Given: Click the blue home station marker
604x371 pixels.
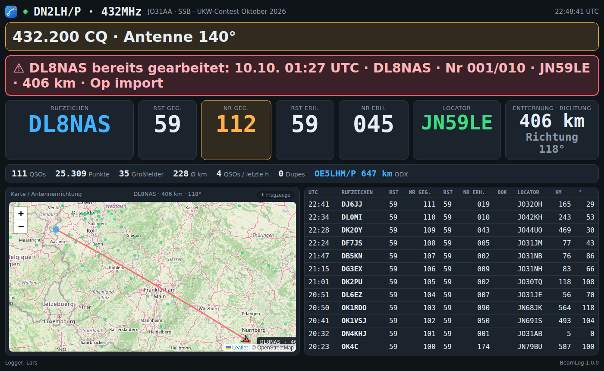Looking at the screenshot, I should 56,229.
